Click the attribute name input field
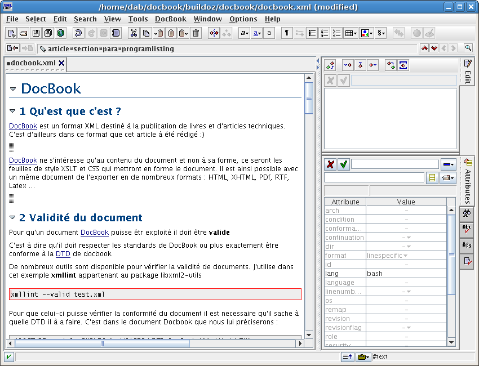479x366 pixels. pyautogui.click(x=395, y=164)
